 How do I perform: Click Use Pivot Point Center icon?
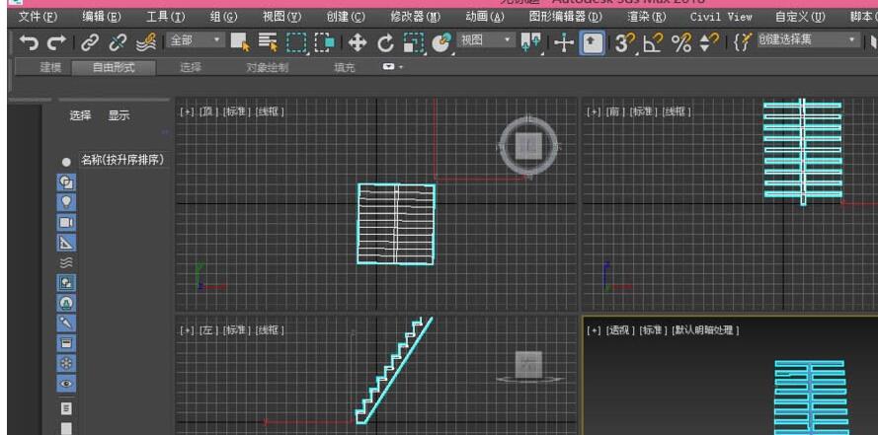coord(530,43)
